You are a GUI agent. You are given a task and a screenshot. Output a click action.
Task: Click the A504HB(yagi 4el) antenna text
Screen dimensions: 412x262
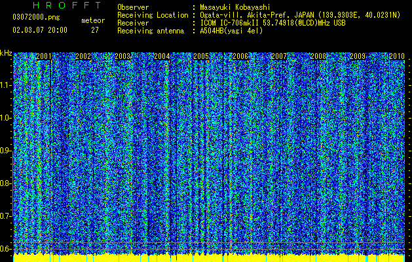click(231, 31)
